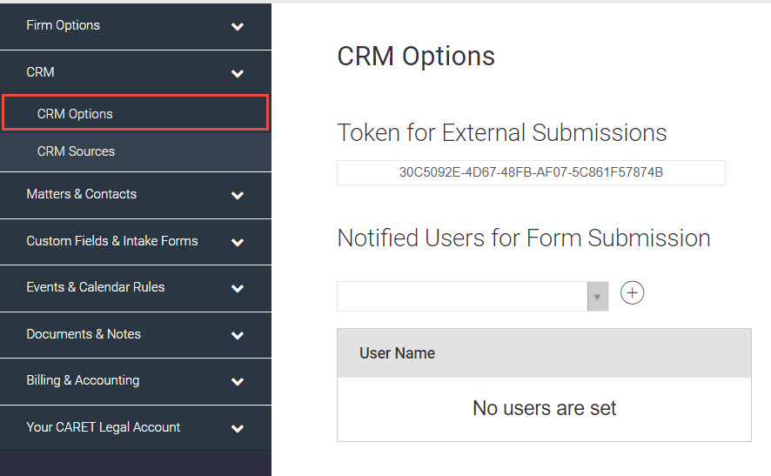
Task: Click 'Notified Users for Form Submission' heading
Action: coord(524,238)
